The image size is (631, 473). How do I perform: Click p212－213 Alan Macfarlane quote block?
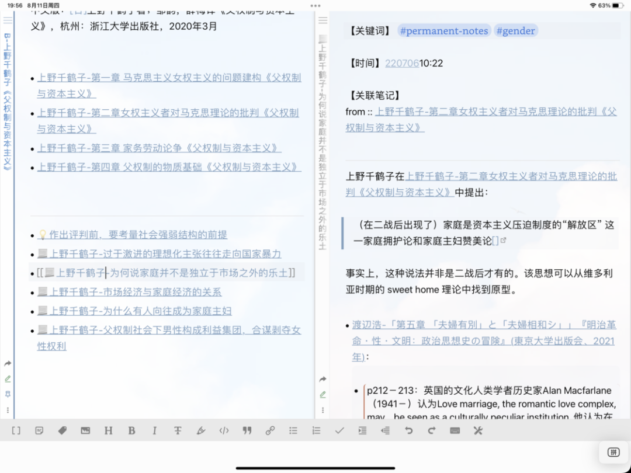point(491,403)
